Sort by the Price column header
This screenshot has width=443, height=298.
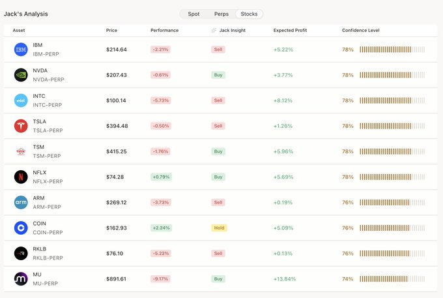(x=111, y=30)
